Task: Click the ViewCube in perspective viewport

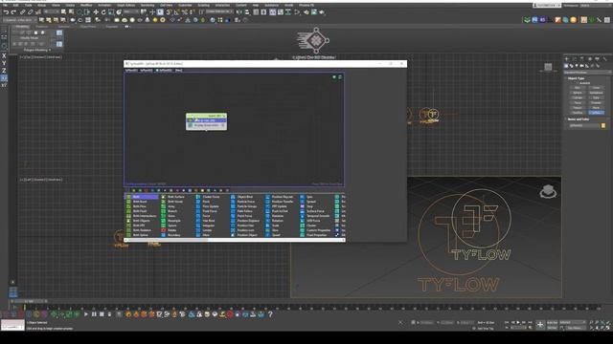Action: click(548, 191)
